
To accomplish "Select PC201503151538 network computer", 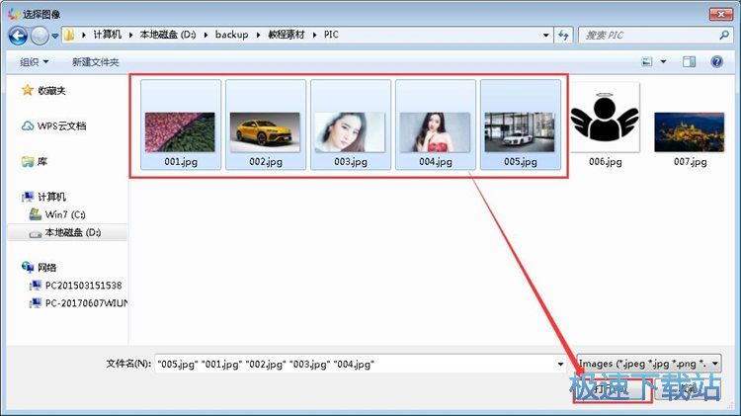I will [x=83, y=286].
